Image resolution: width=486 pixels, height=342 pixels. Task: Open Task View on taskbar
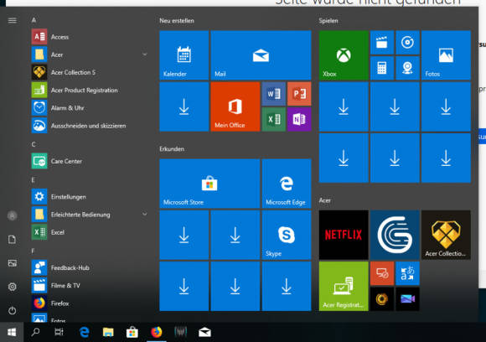pyautogui.click(x=59, y=332)
